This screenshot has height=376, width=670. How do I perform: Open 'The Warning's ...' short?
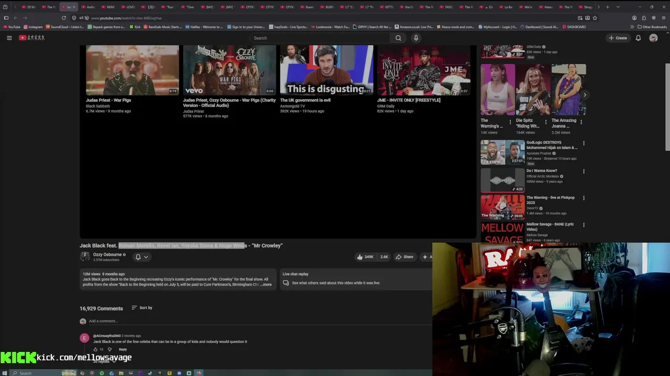click(x=497, y=90)
